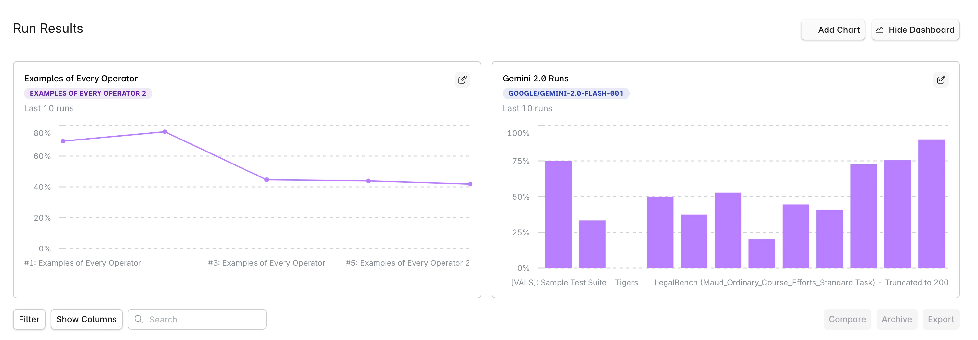
Task: Expand the Compare options
Action: coord(847,319)
